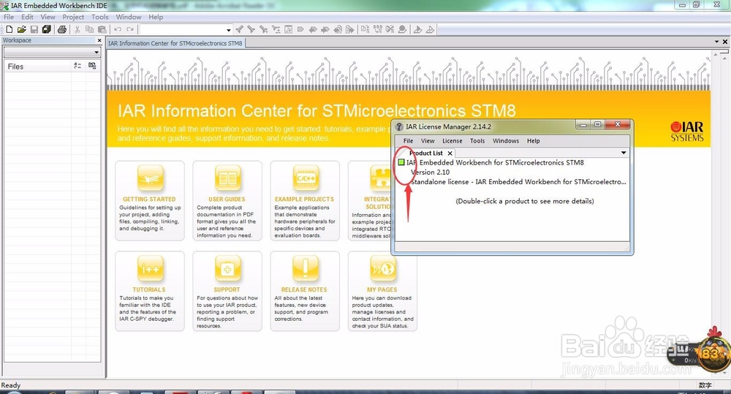
Task: Click the Print toolbar icon
Action: pyautogui.click(x=61, y=29)
